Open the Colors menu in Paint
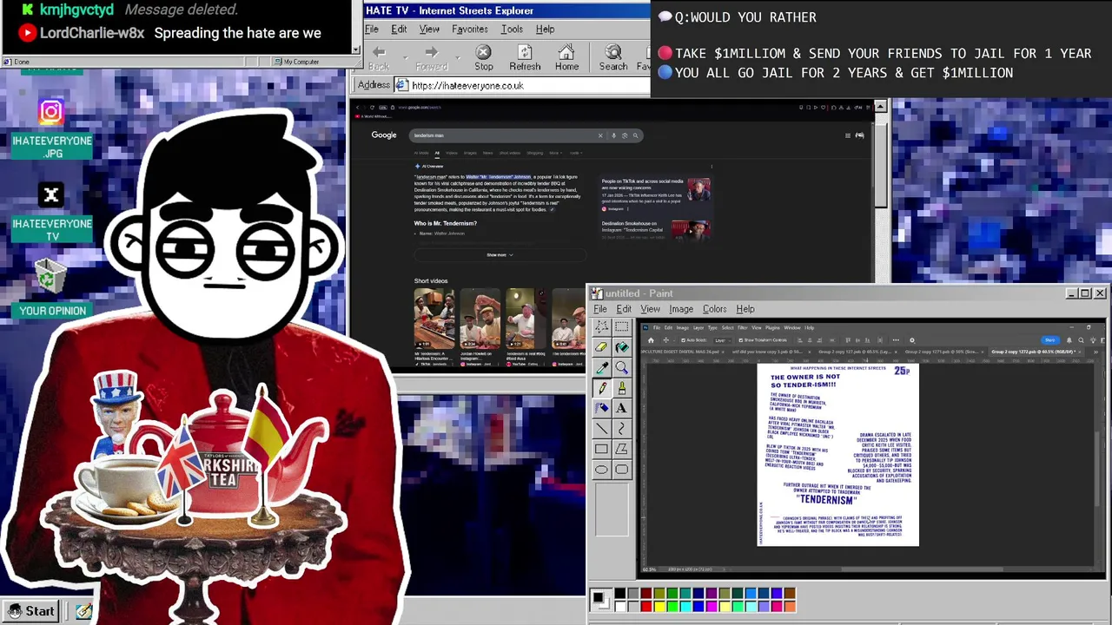Image resolution: width=1112 pixels, height=625 pixels. (714, 309)
